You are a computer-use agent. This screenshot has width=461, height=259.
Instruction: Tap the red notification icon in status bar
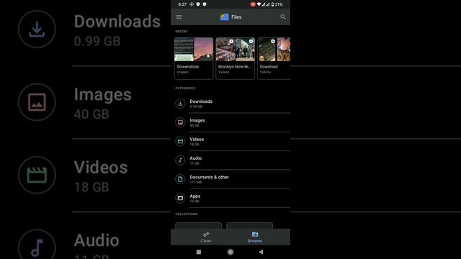pyautogui.click(x=253, y=4)
